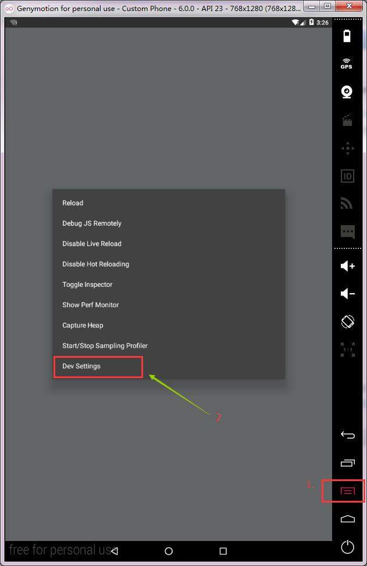Select Reload in dev menu
This screenshot has height=566, width=367.
tap(169, 203)
